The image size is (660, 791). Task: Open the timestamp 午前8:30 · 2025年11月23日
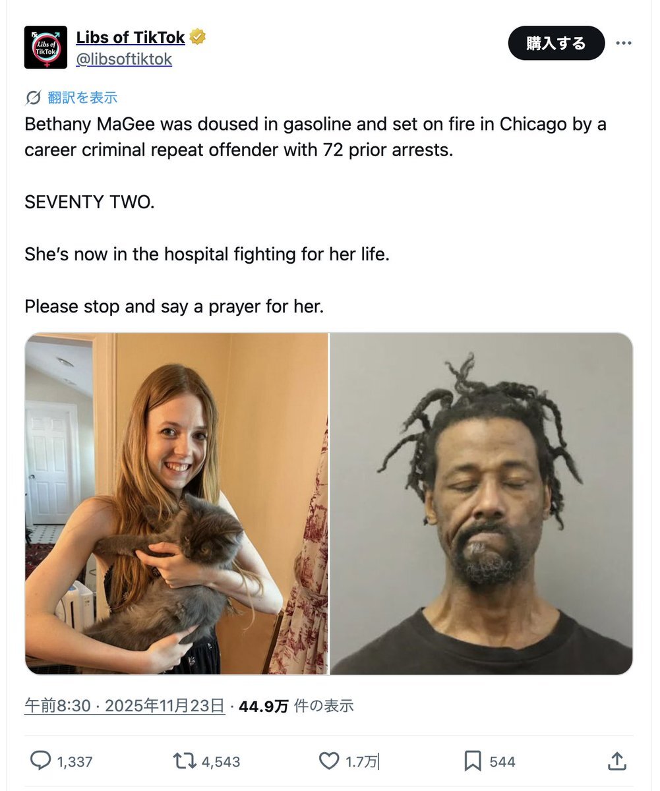tap(125, 706)
